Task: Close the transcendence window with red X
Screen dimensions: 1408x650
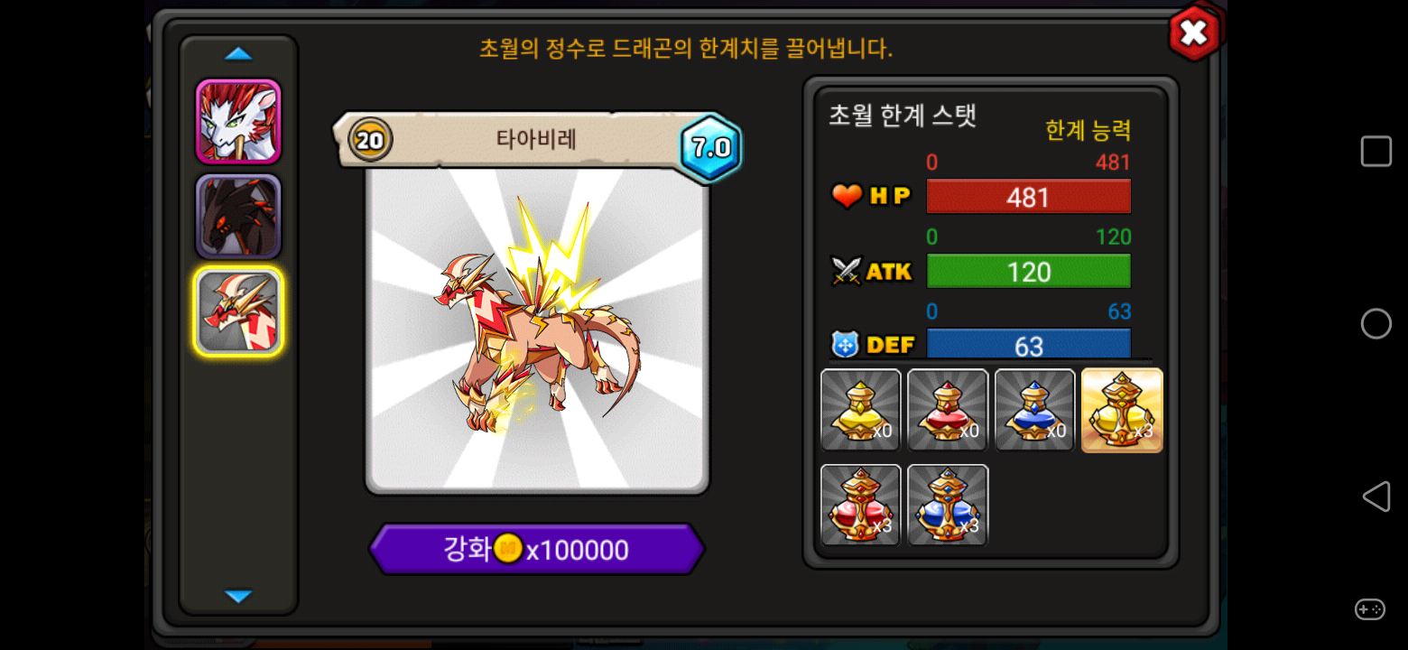Action: (1194, 34)
